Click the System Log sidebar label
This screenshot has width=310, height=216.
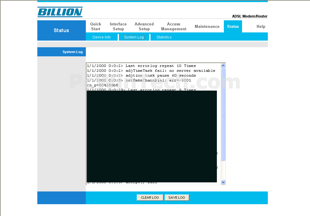(72, 52)
